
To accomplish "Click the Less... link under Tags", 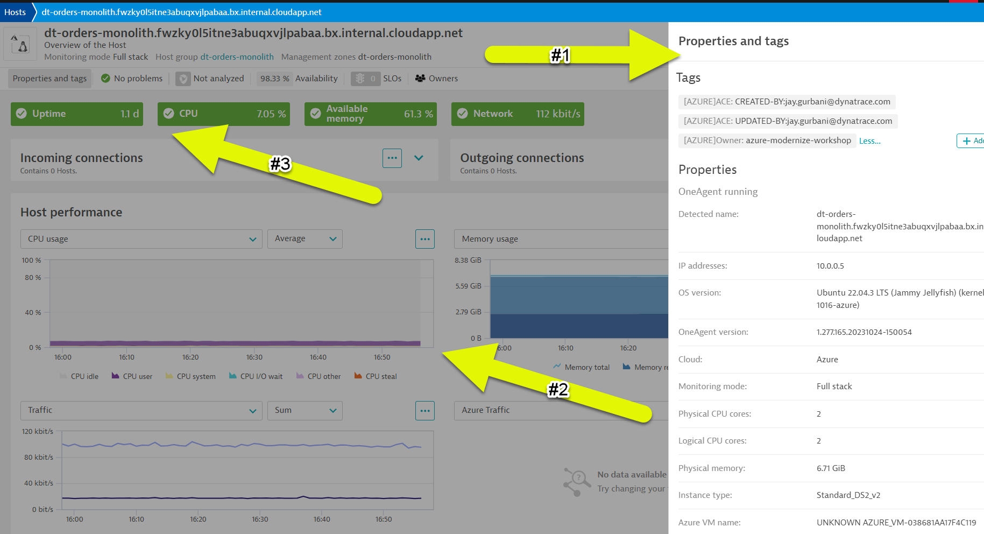I will (869, 141).
